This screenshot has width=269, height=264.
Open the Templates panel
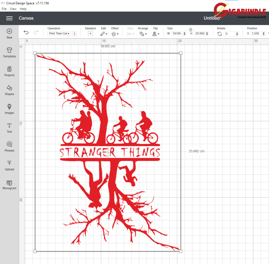9,52
